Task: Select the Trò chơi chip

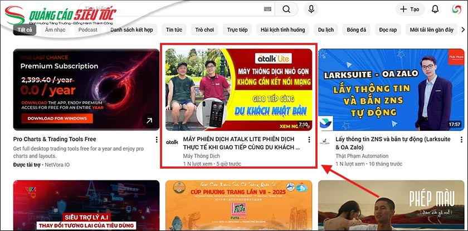Action: [204, 30]
